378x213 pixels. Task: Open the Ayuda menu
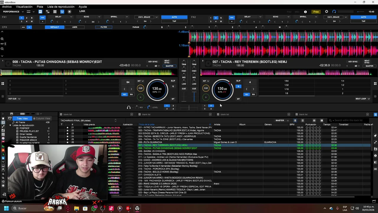pyautogui.click(x=83, y=7)
